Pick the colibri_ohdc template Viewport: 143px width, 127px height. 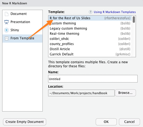pyautogui.click(x=90, y=39)
